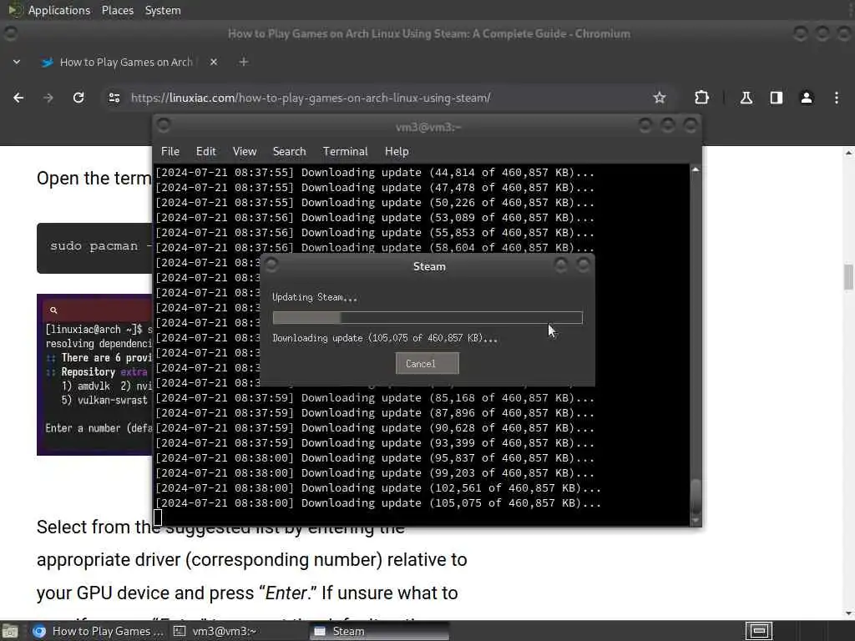Screen dimensions: 855x641
Task: Click the sudo pacman code block
Action: coord(95,247)
